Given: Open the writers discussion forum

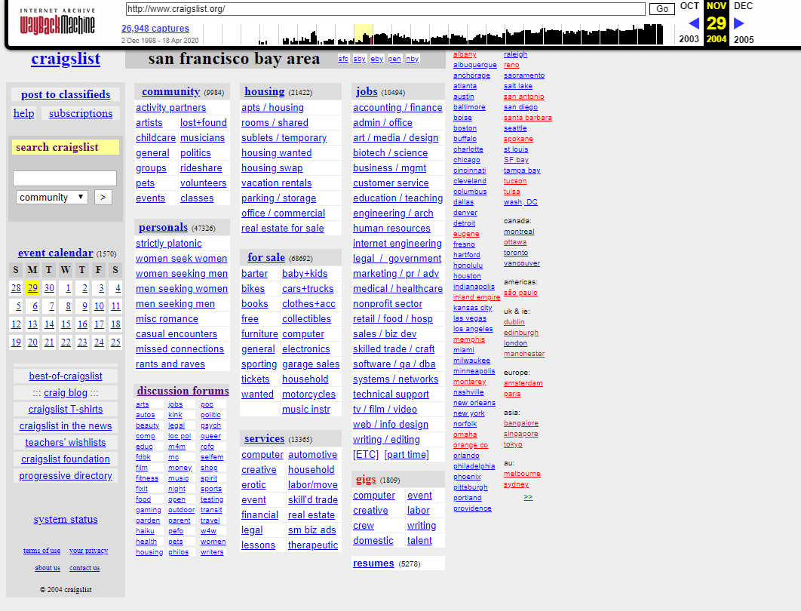Looking at the screenshot, I should (x=212, y=552).
